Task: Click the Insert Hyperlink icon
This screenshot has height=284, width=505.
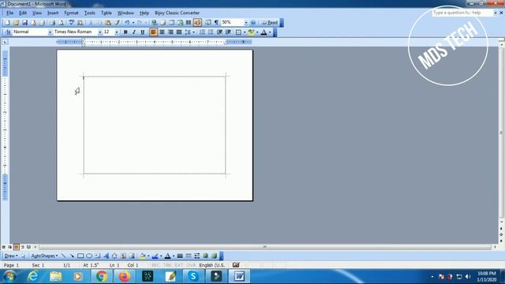Action: coord(155,23)
